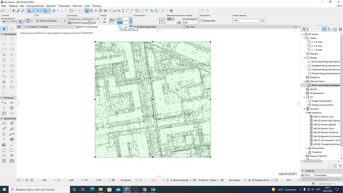This screenshot has height=193, width=343.
Task: Open the Помощь menu
Action: click(96, 6)
